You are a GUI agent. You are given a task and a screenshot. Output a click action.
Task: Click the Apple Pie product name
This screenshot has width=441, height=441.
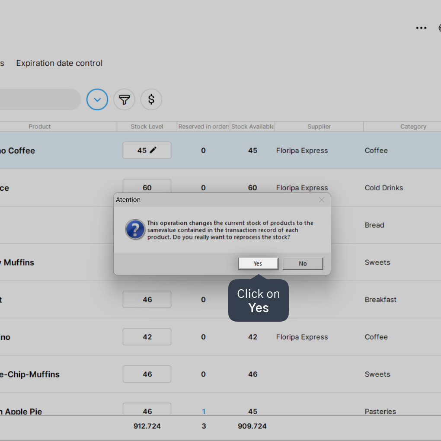[21, 412]
